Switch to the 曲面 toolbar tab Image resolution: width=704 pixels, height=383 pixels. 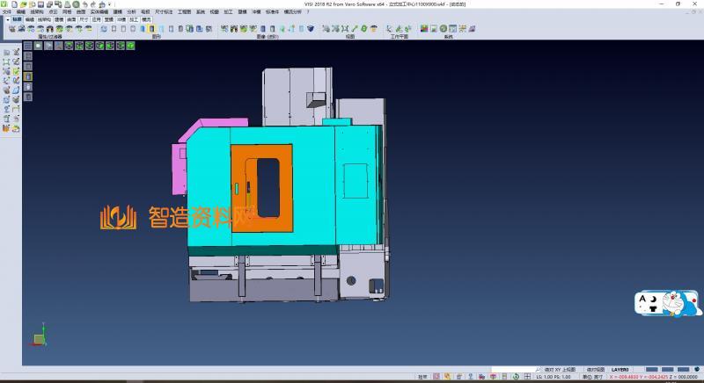coord(71,18)
